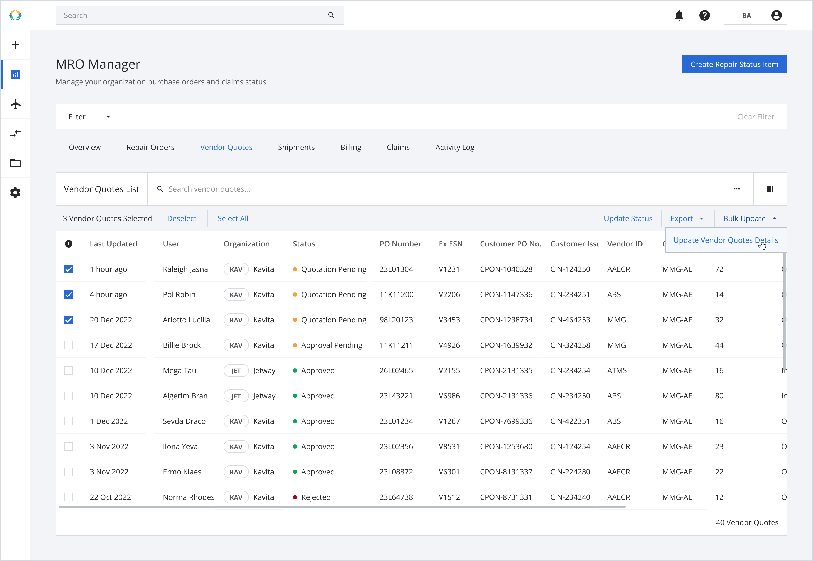Click the JET badge in Mega Tau row
The image size is (813, 561).
236,370
